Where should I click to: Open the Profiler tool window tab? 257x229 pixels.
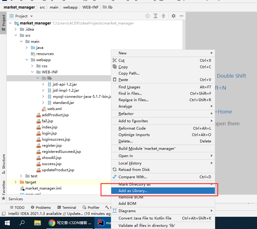point(91,208)
